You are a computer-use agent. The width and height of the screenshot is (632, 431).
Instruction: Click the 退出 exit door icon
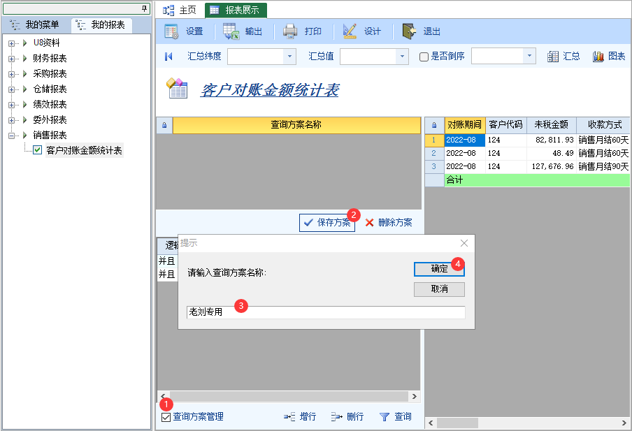[410, 31]
